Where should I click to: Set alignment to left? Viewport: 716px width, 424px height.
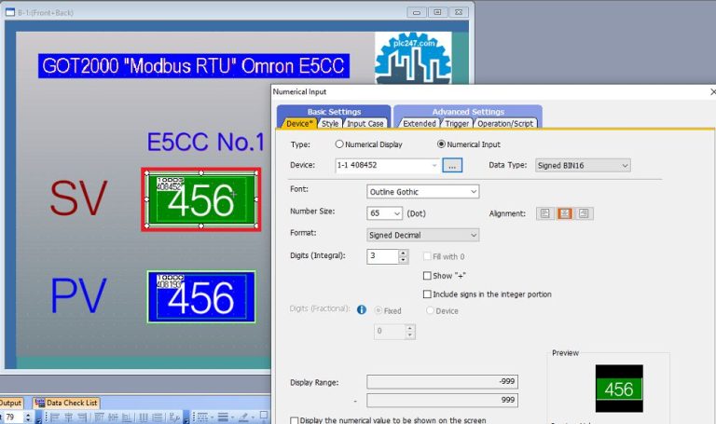[545, 213]
